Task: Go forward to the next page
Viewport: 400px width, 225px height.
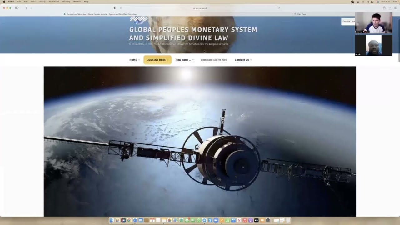Action: tap(32, 8)
